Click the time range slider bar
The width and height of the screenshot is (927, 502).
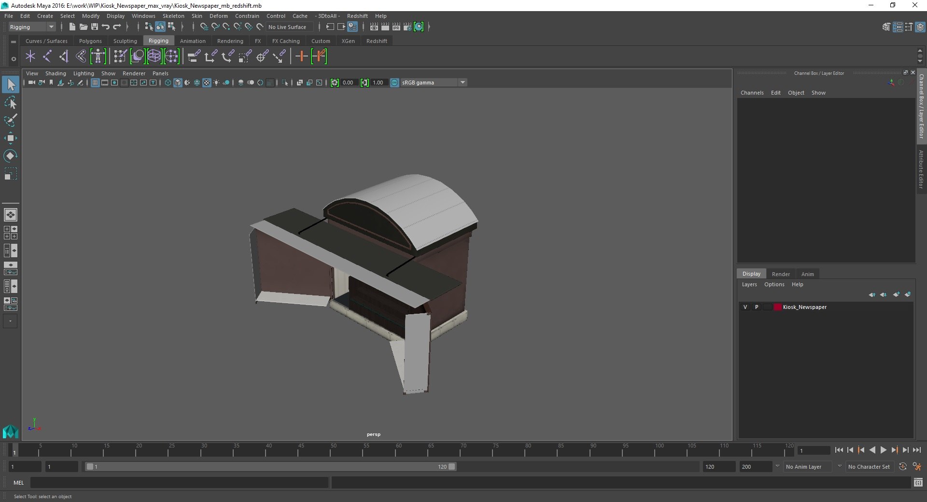tap(270, 467)
